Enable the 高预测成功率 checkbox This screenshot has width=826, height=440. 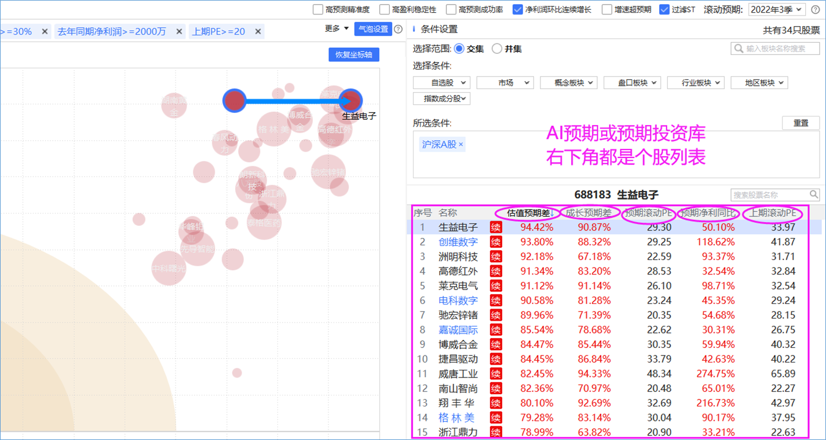click(x=451, y=9)
